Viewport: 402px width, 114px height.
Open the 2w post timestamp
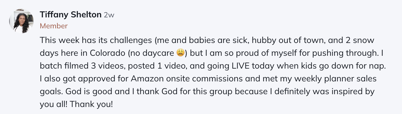pos(109,15)
